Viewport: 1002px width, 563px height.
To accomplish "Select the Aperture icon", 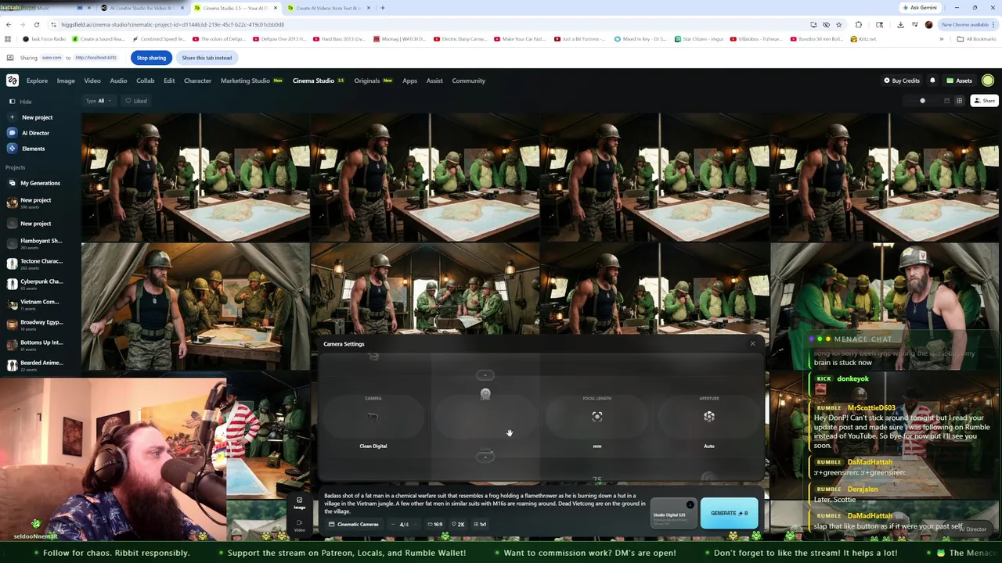I will click(709, 417).
